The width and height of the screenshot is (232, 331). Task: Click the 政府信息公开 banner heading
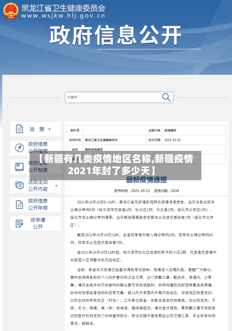point(116,35)
